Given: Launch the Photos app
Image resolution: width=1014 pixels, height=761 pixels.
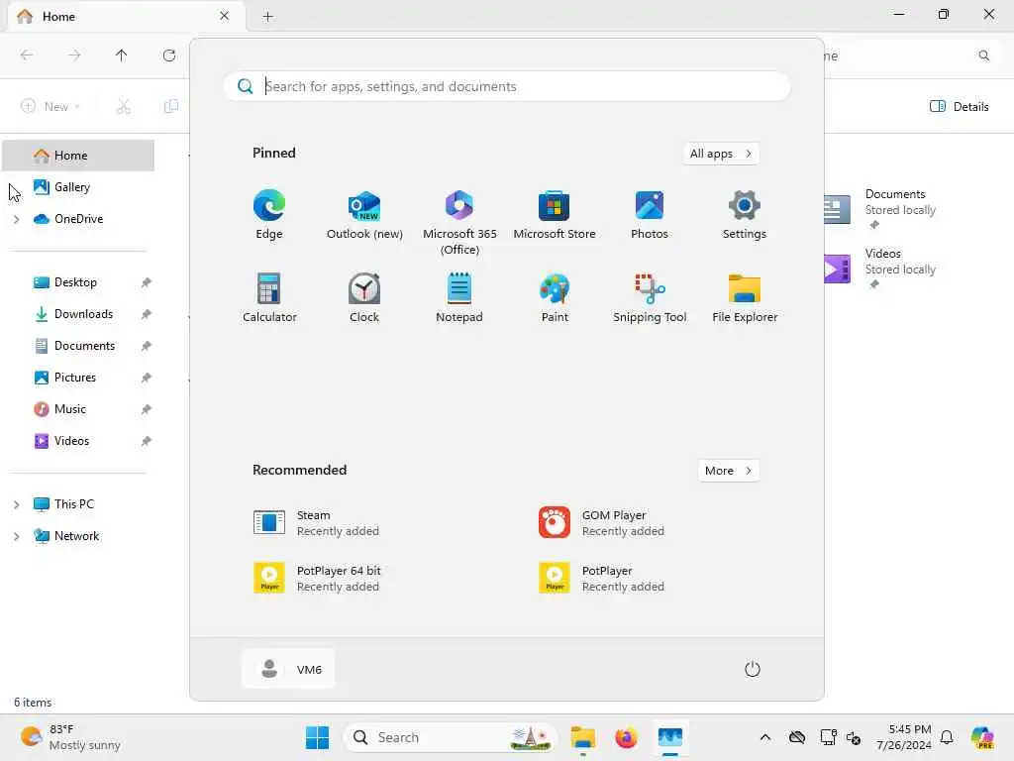Looking at the screenshot, I should (650, 215).
